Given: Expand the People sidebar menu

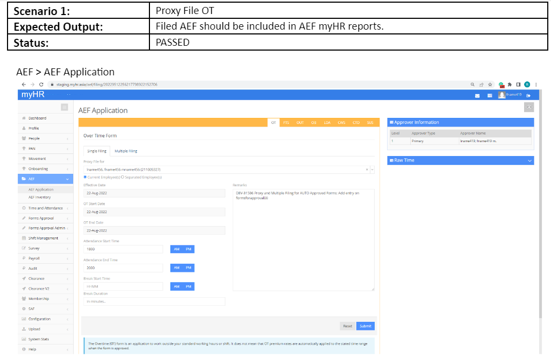Looking at the screenshot, I should 46,139.
